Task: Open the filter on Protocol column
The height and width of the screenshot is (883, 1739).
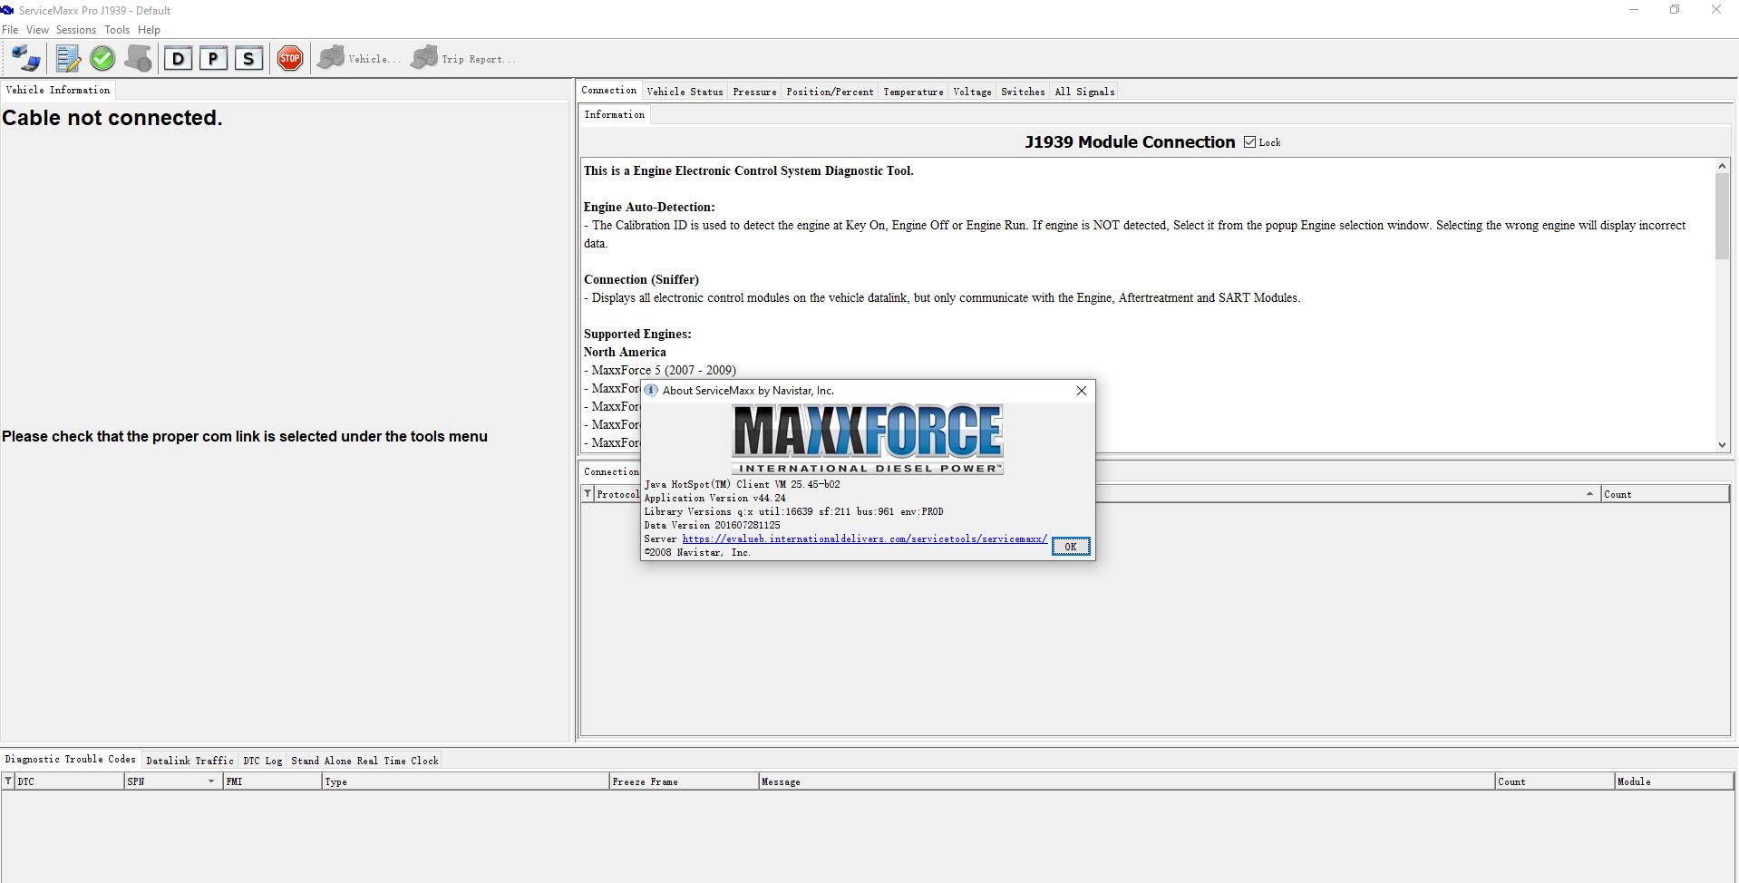Action: pos(588,494)
